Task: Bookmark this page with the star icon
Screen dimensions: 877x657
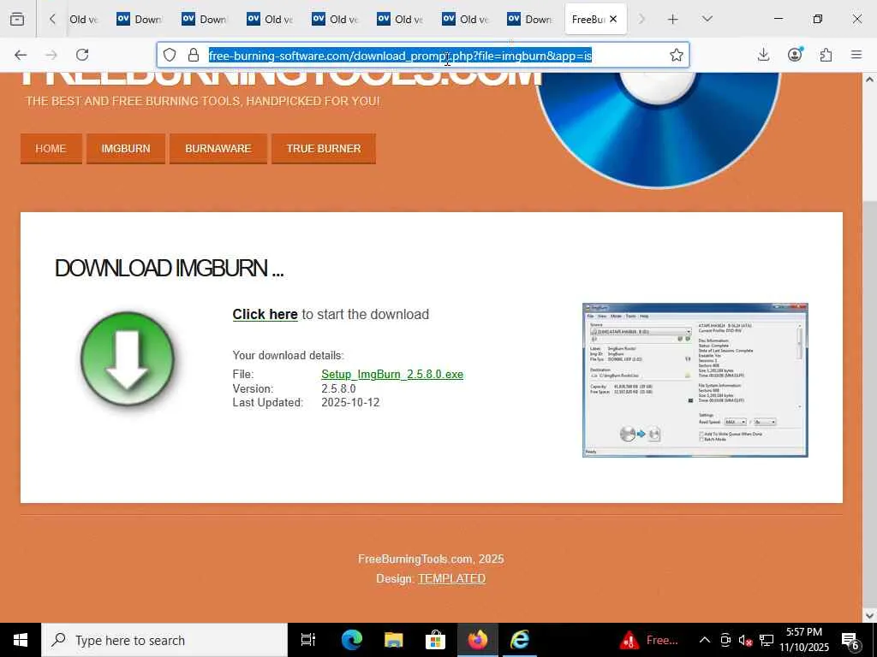Action: coord(677,55)
